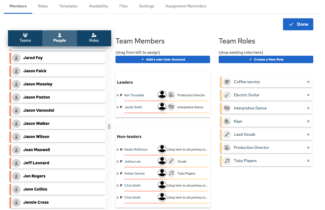Switch to the Roles list view

[94, 38]
